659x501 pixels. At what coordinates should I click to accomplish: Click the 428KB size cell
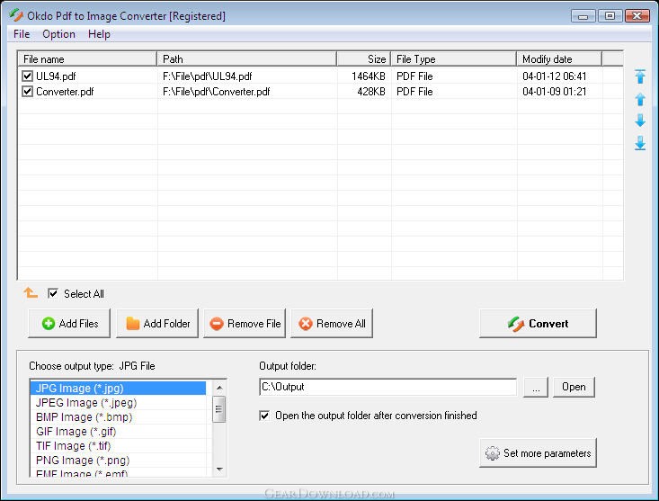pyautogui.click(x=371, y=91)
